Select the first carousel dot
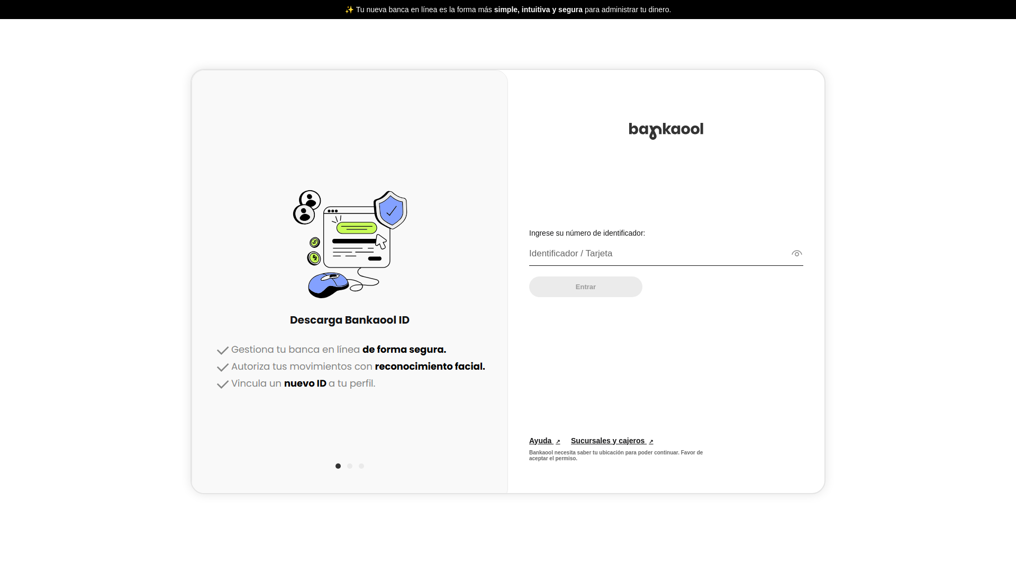 (x=338, y=466)
